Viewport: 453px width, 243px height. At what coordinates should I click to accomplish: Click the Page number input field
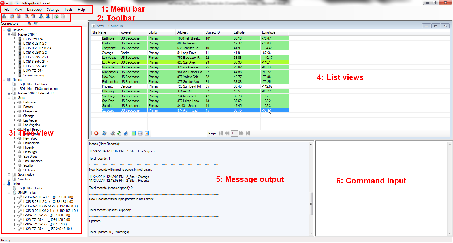[234, 133]
